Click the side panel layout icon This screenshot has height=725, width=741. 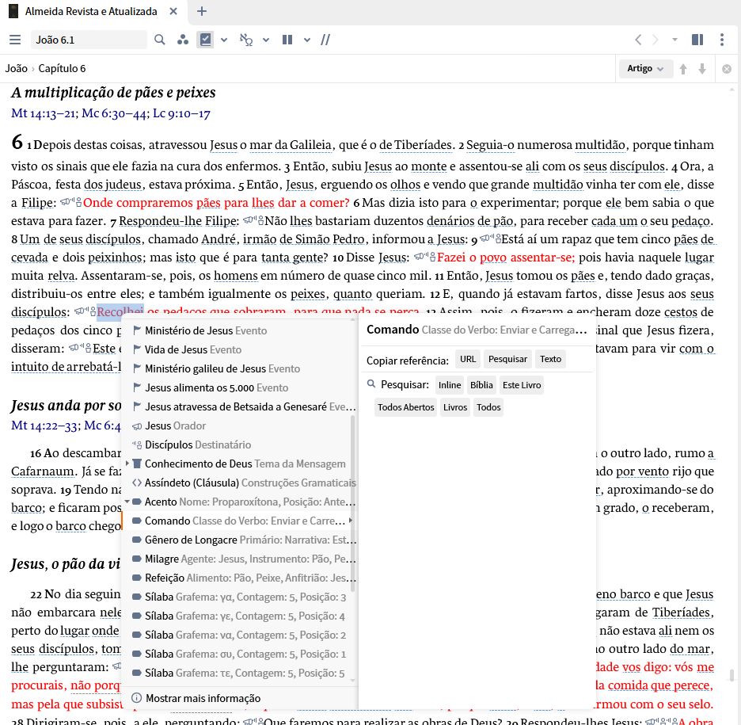697,40
